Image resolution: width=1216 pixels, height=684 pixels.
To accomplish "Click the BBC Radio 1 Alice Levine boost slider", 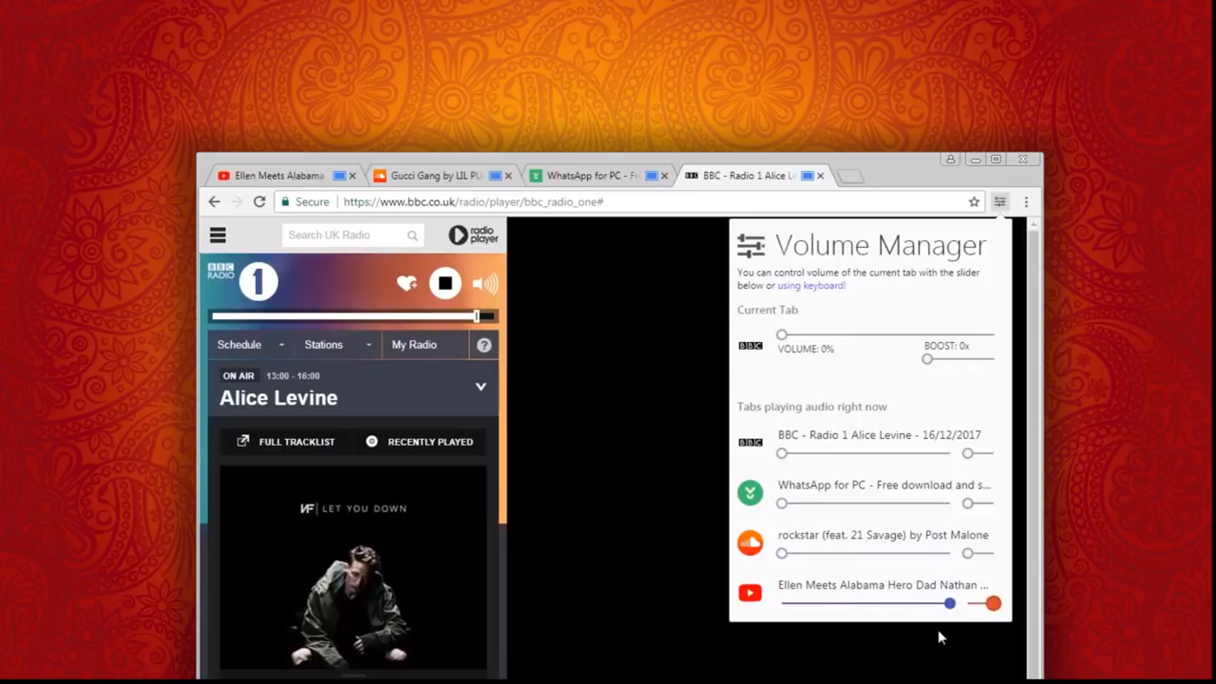I will tap(978, 453).
